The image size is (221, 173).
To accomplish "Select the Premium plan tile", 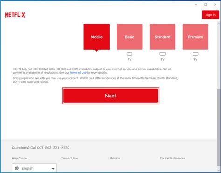I will coord(195,37).
